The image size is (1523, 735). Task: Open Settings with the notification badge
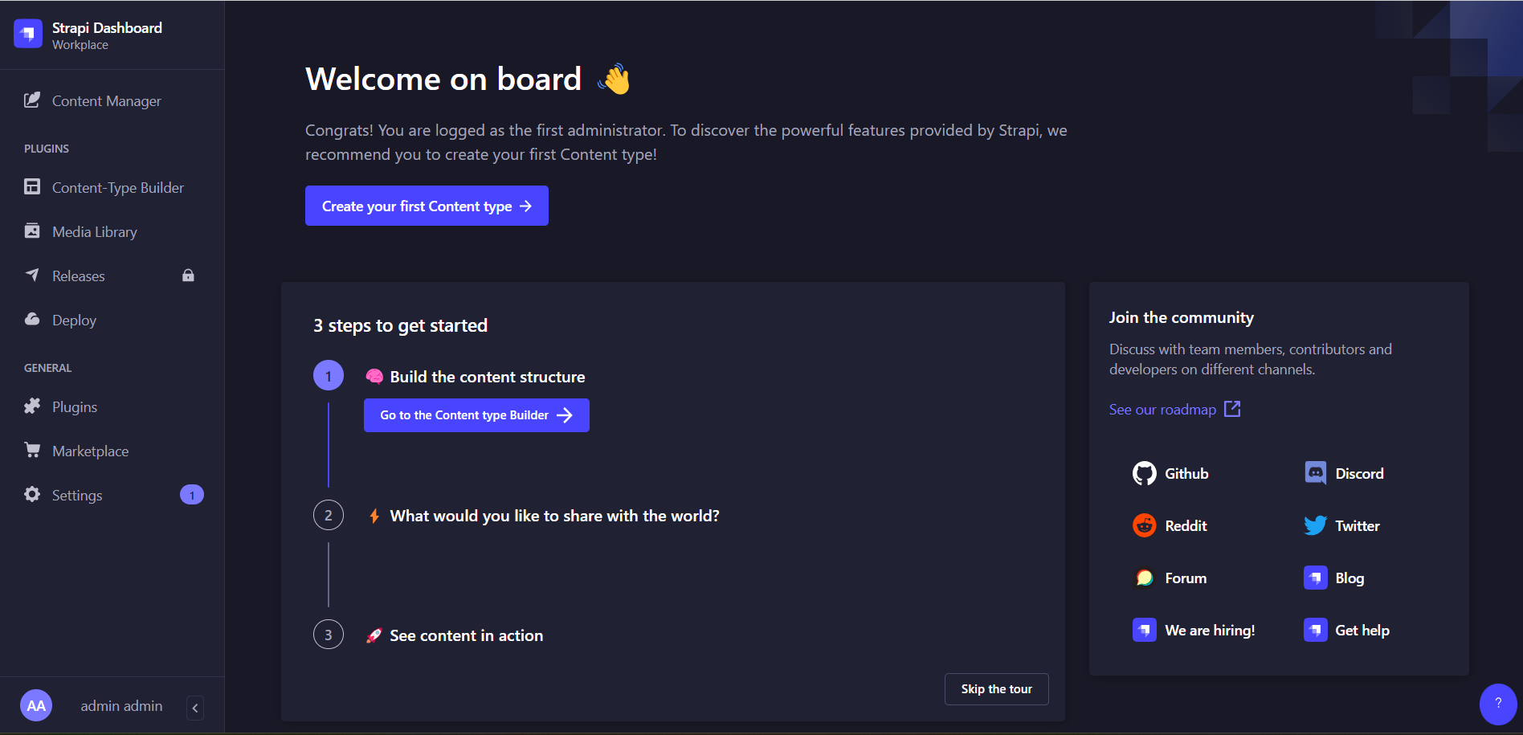point(77,496)
